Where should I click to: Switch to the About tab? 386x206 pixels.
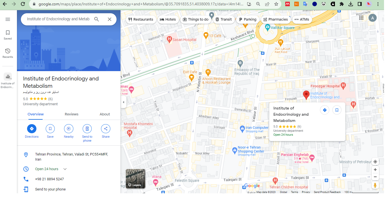[105, 114]
